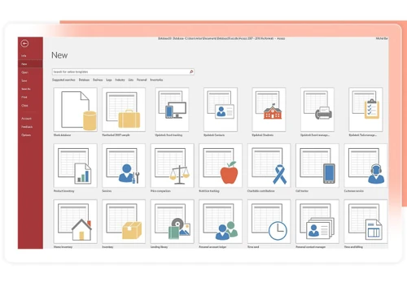Choose Customer service template with headset agent
This screenshot has height=305, width=407.
coord(365,165)
